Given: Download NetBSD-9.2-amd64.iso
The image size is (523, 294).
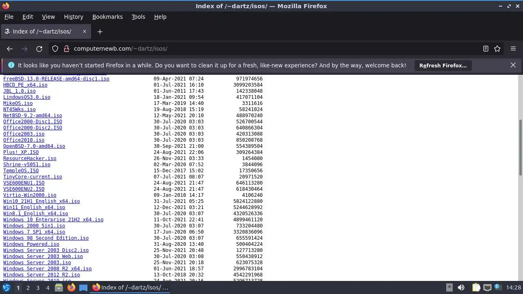Looking at the screenshot, I should (33, 116).
